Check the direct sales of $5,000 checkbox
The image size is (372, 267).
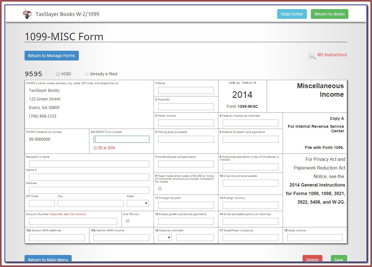point(160,188)
